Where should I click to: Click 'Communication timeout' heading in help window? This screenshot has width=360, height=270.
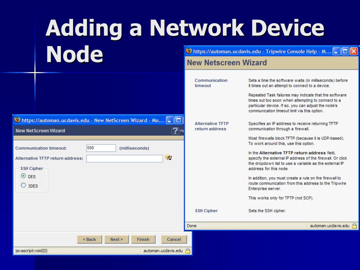tap(211, 83)
